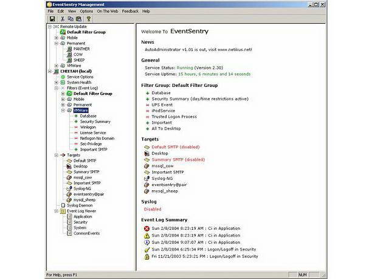Expand the Mobile group under Remote Update
This screenshot has height=279, width=372.
[x=57, y=37]
